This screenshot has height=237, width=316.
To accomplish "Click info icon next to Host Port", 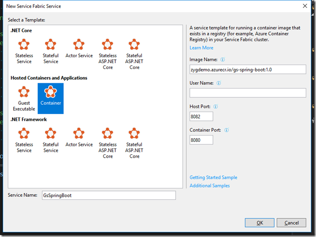I will [x=215, y=107].
